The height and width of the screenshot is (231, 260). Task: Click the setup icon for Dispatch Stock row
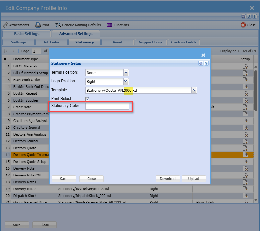[x=245, y=196]
